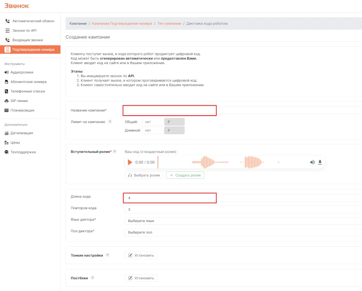
Task: Click the Выбрать ролик button
Action: pos(144,175)
